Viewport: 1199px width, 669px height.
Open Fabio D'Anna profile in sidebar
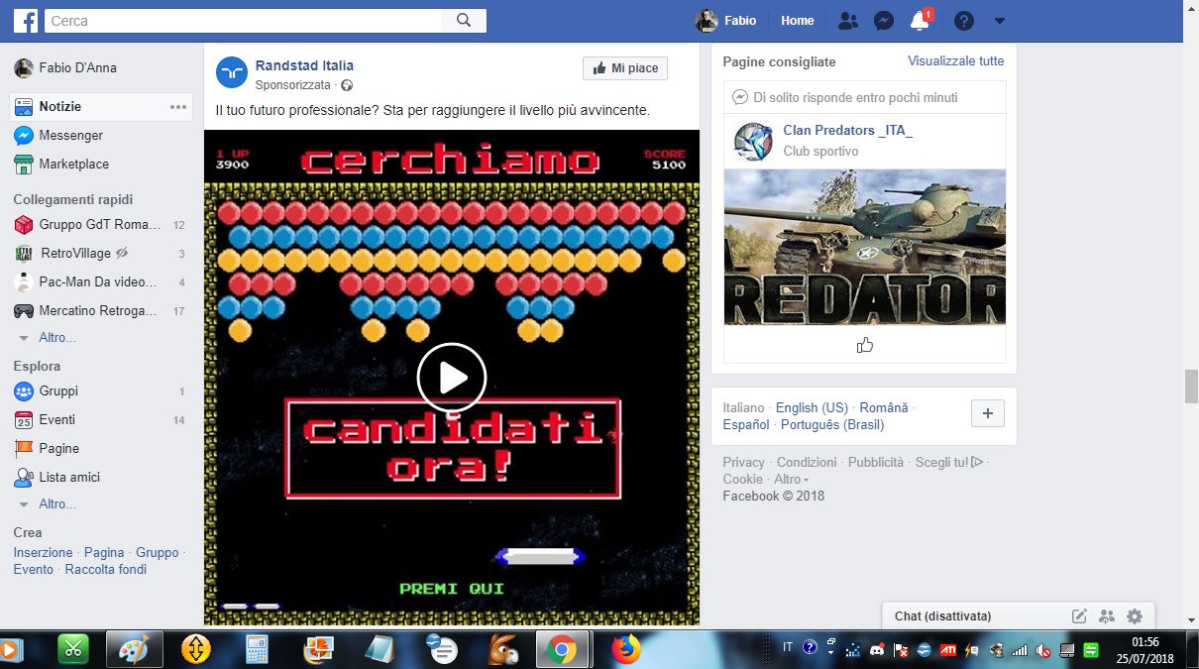click(75, 68)
